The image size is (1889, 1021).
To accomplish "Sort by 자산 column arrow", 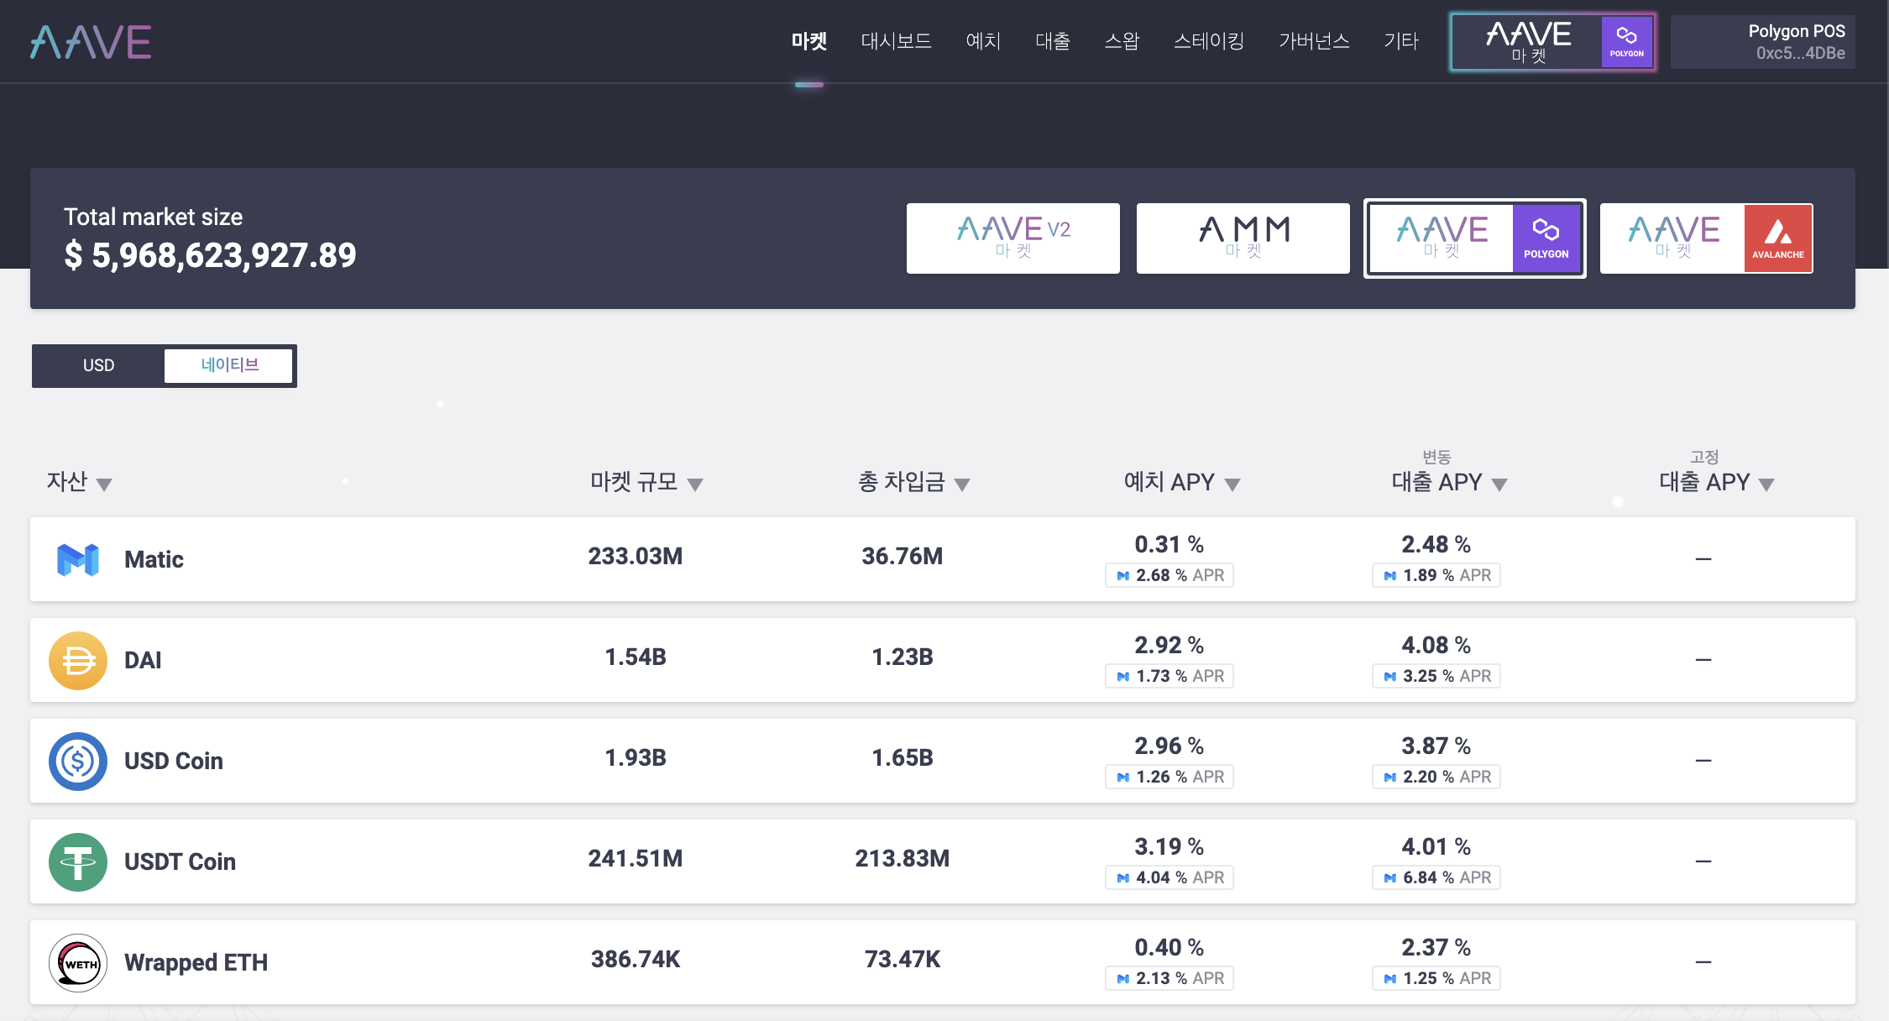I will point(104,484).
